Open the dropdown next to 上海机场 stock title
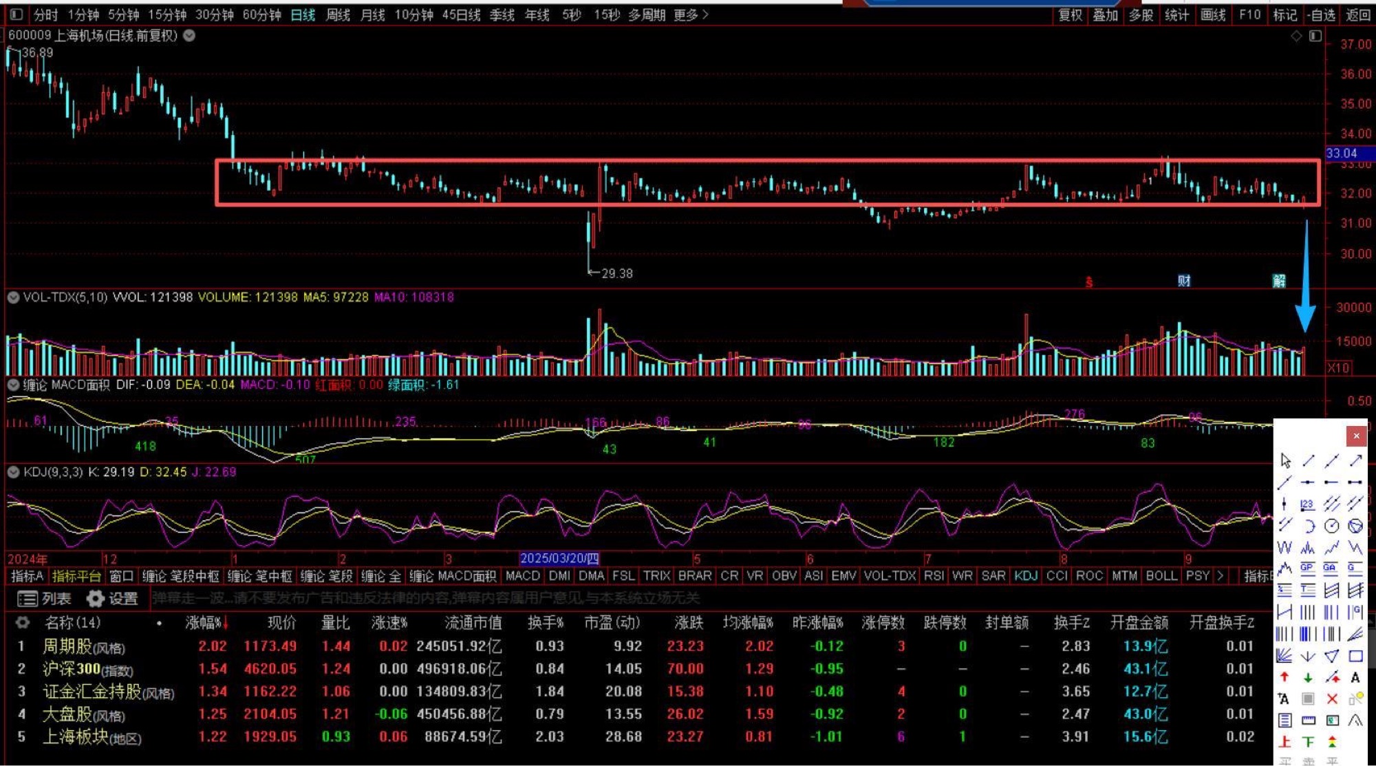 189,35
